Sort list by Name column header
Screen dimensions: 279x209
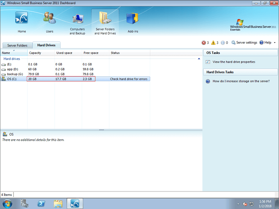pyautogui.click(x=14, y=53)
